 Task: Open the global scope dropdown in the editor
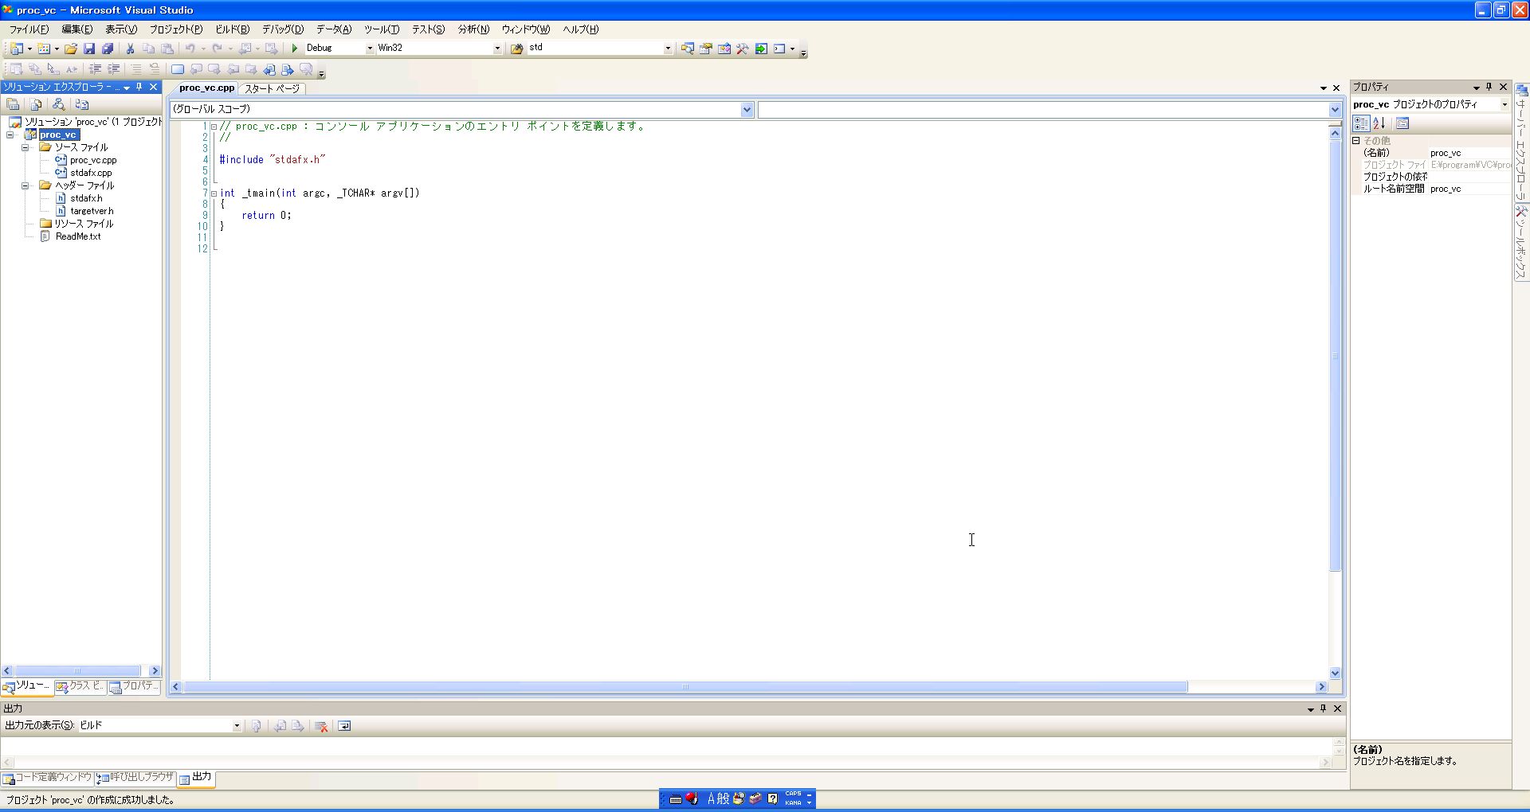pyautogui.click(x=747, y=110)
